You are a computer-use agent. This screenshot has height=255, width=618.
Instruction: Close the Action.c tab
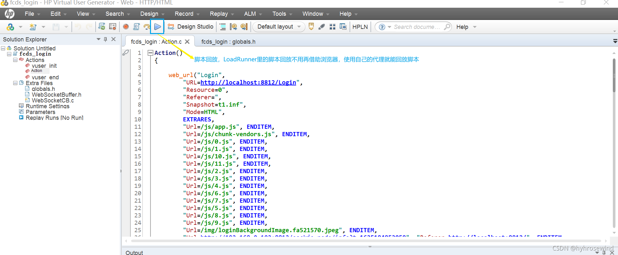click(187, 42)
